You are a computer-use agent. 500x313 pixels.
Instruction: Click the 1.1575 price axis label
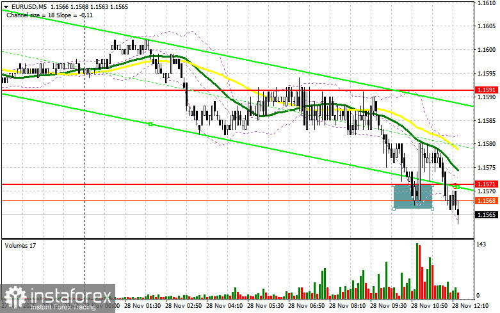pos(487,168)
